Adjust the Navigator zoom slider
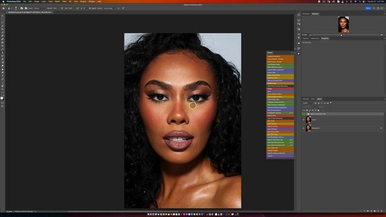Screen dimensions: 386x217 point(341,35)
